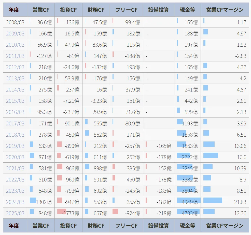Select the フリーCF header in top header row
Viewport: 251px width, 235px height.
[126, 10]
